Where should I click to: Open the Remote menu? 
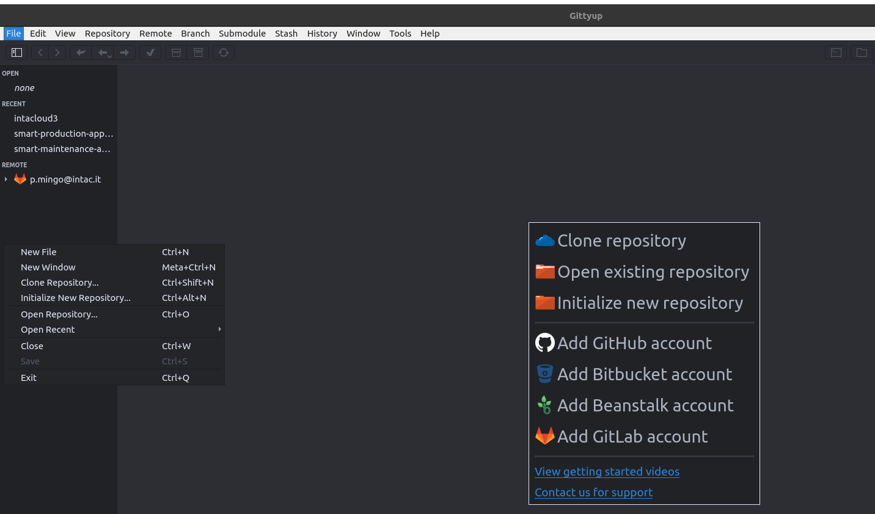tap(155, 34)
